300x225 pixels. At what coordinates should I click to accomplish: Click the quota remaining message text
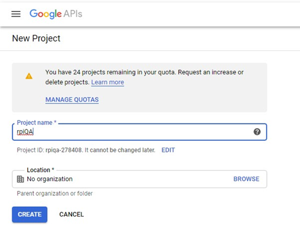click(x=144, y=77)
